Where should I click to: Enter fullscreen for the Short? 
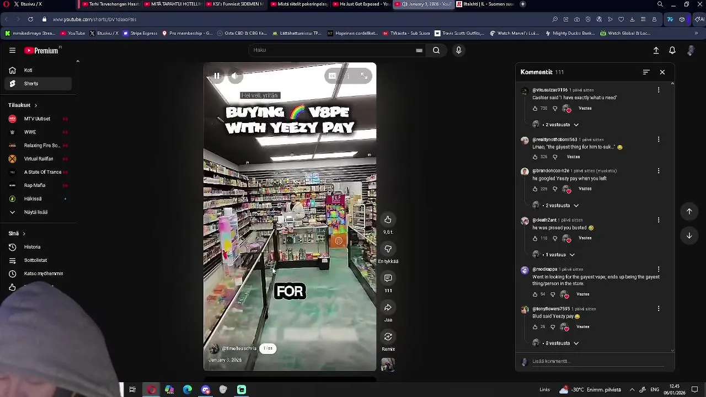(364, 76)
